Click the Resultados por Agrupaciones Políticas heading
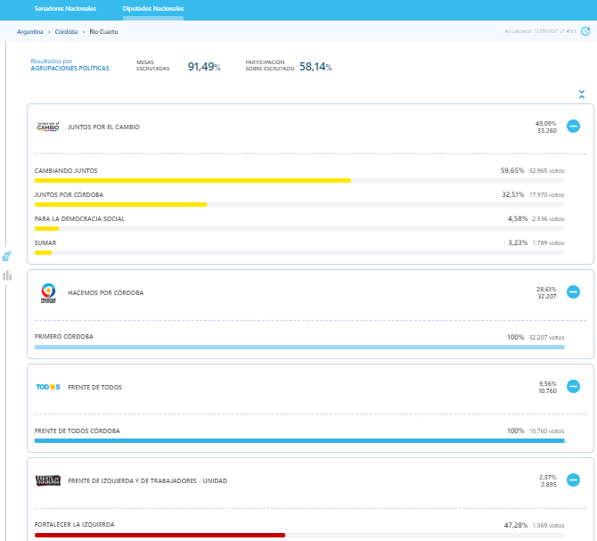 [70, 65]
